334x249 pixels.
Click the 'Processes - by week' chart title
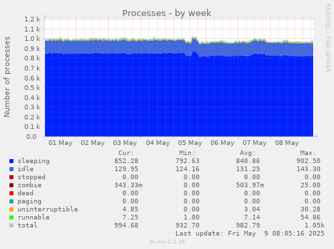[x=167, y=13]
